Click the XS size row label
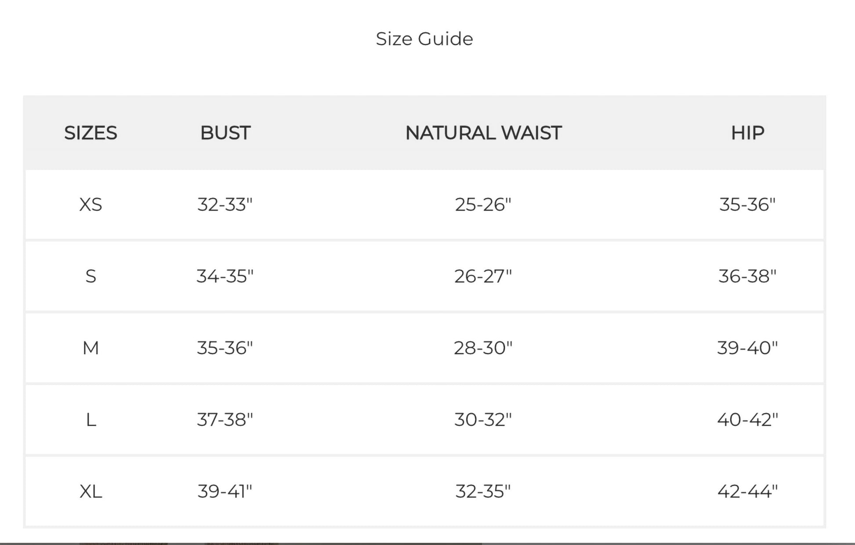 pos(91,205)
